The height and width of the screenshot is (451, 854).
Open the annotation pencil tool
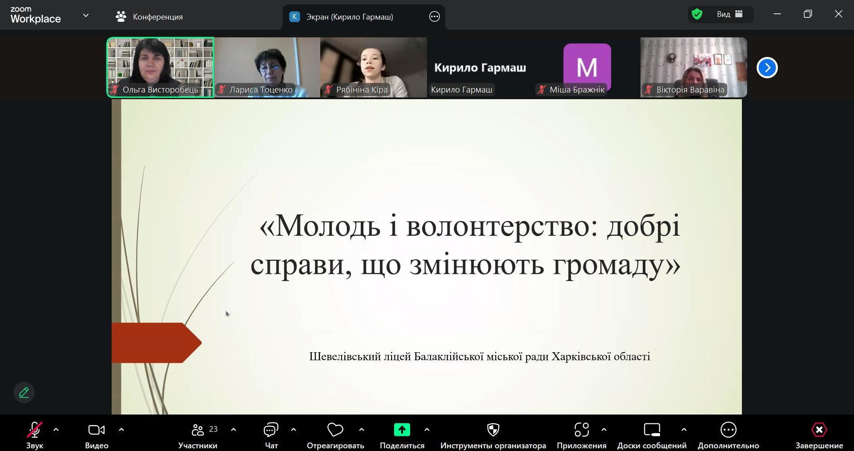point(24,392)
